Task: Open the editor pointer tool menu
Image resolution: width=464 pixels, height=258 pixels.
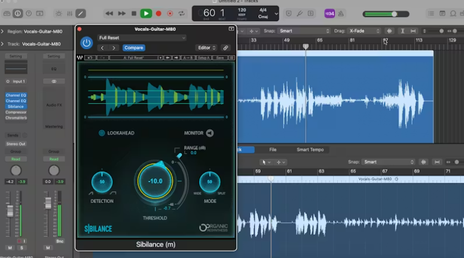Action: (x=265, y=162)
